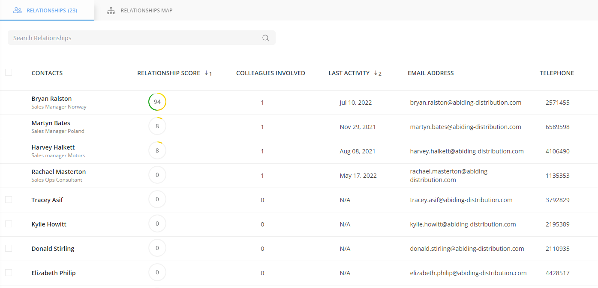Focus the Search Relationships field
The height and width of the screenshot is (288, 598).
[x=133, y=38]
